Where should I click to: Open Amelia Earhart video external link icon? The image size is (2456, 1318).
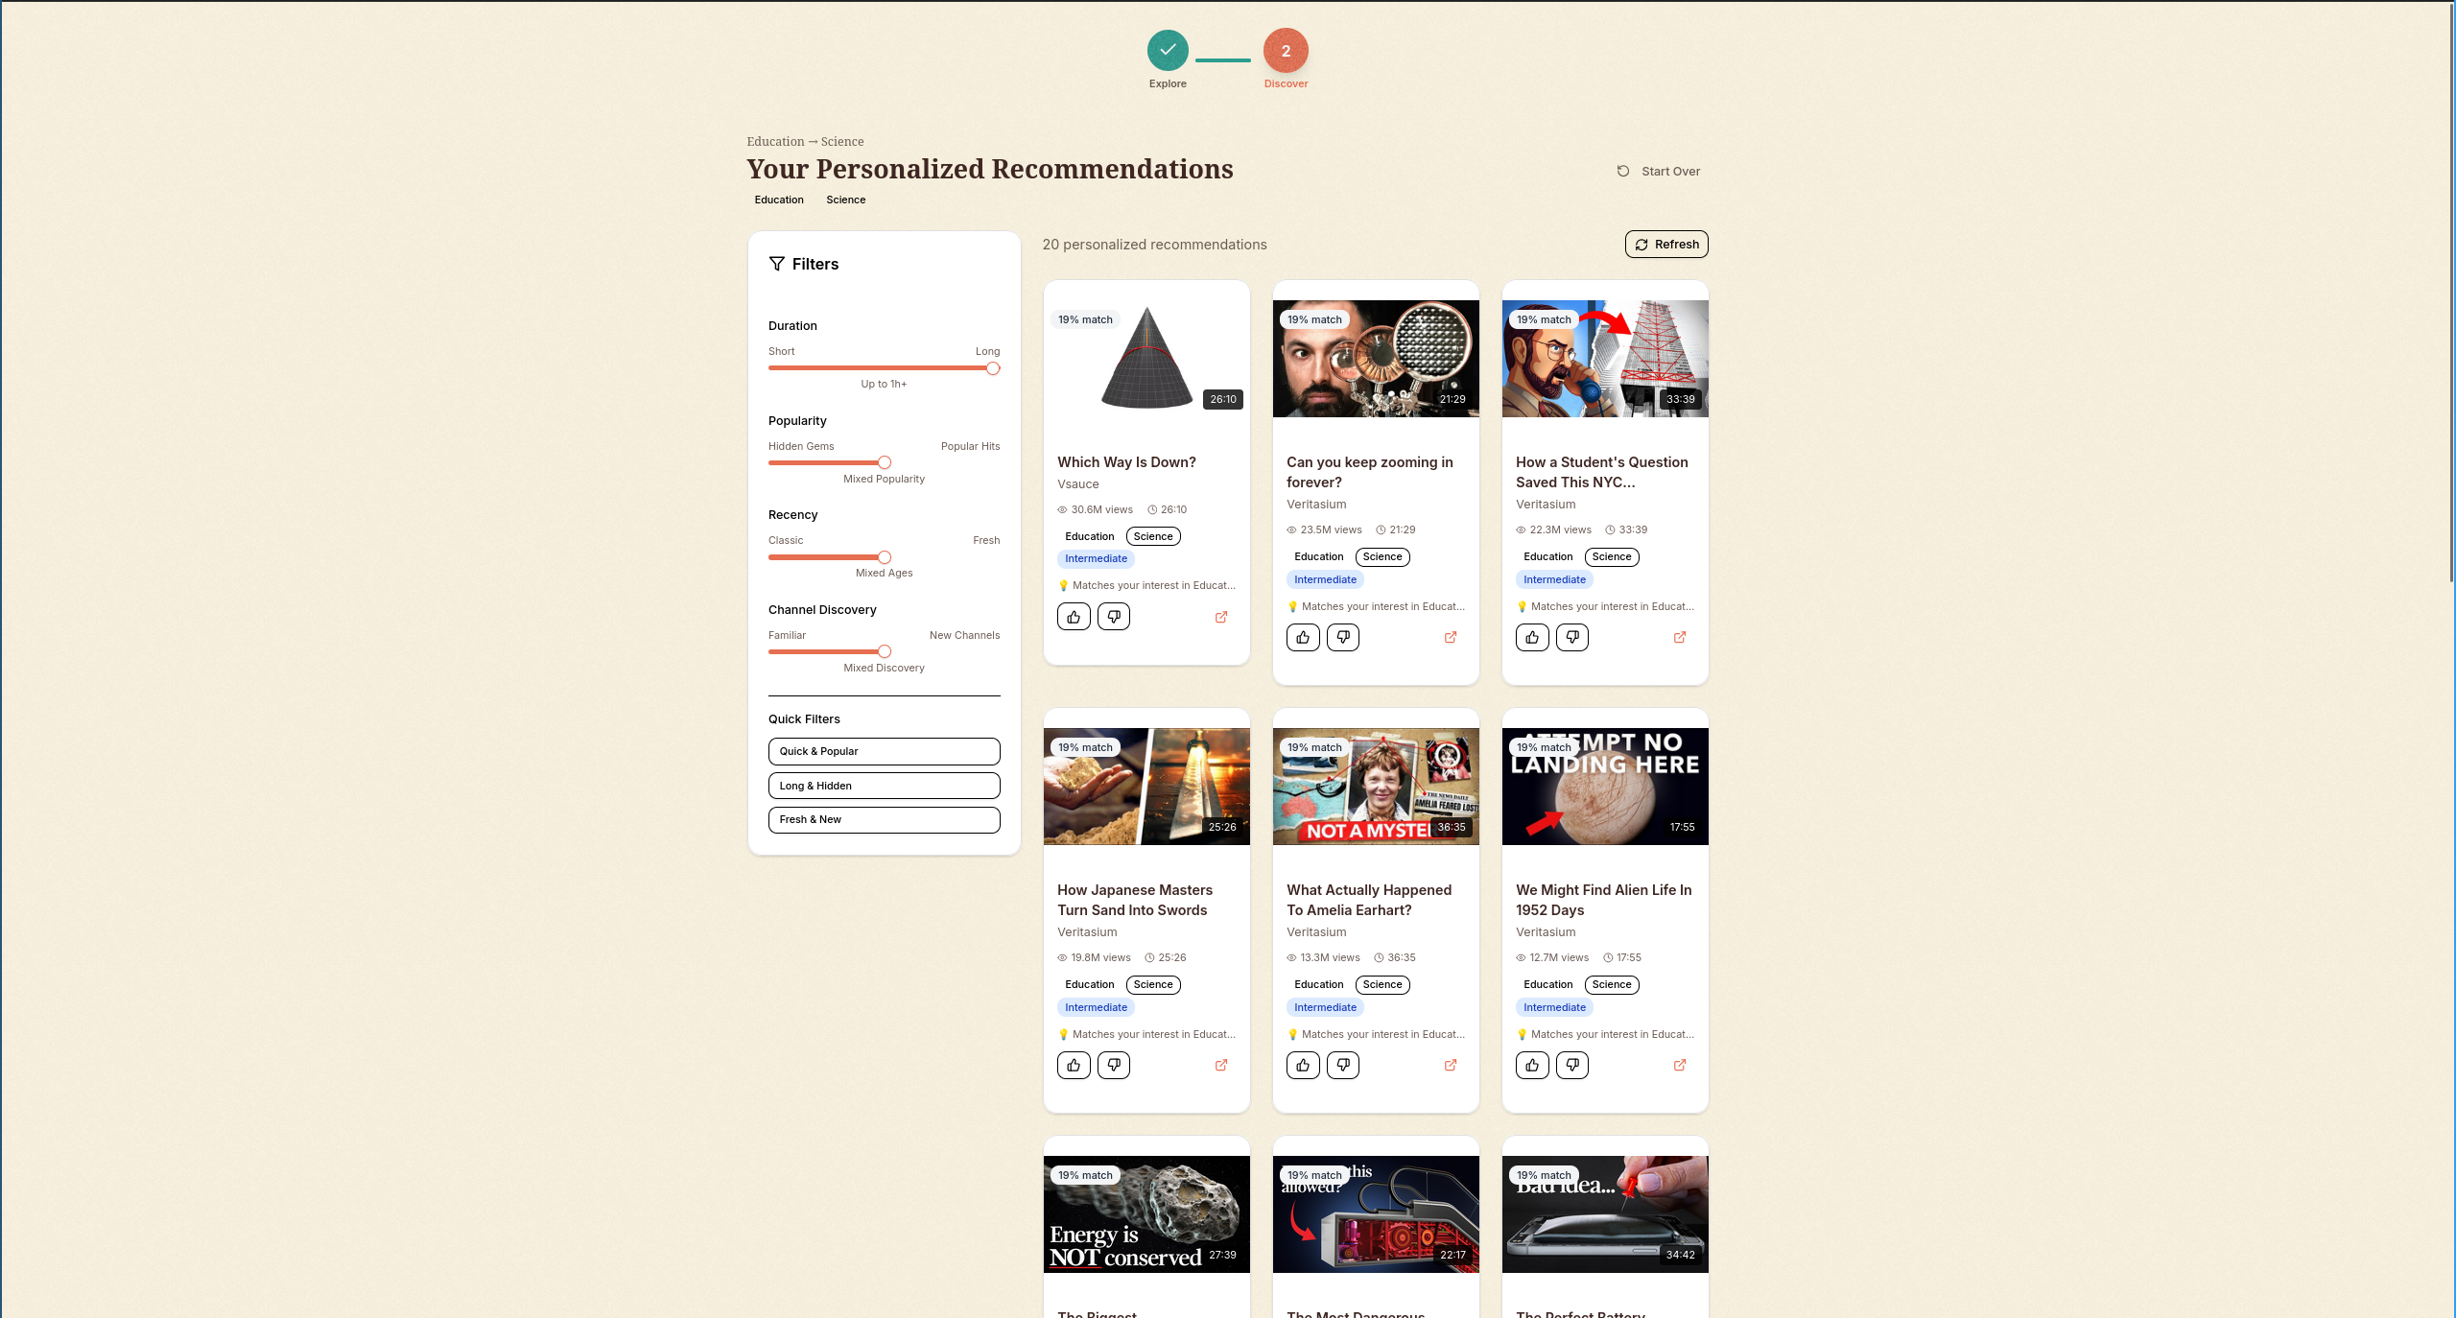1451,1066
